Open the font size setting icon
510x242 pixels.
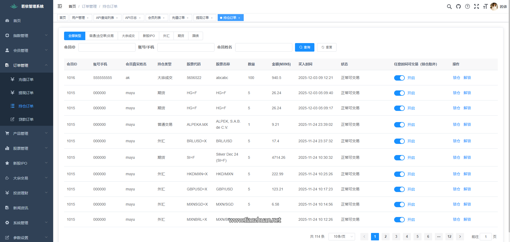pos(485,7)
